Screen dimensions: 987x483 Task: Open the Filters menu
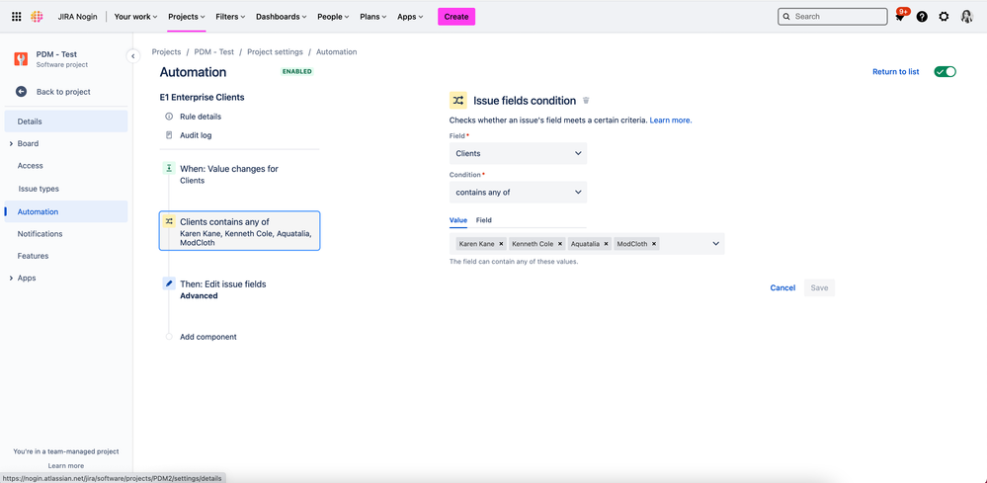pyautogui.click(x=230, y=17)
